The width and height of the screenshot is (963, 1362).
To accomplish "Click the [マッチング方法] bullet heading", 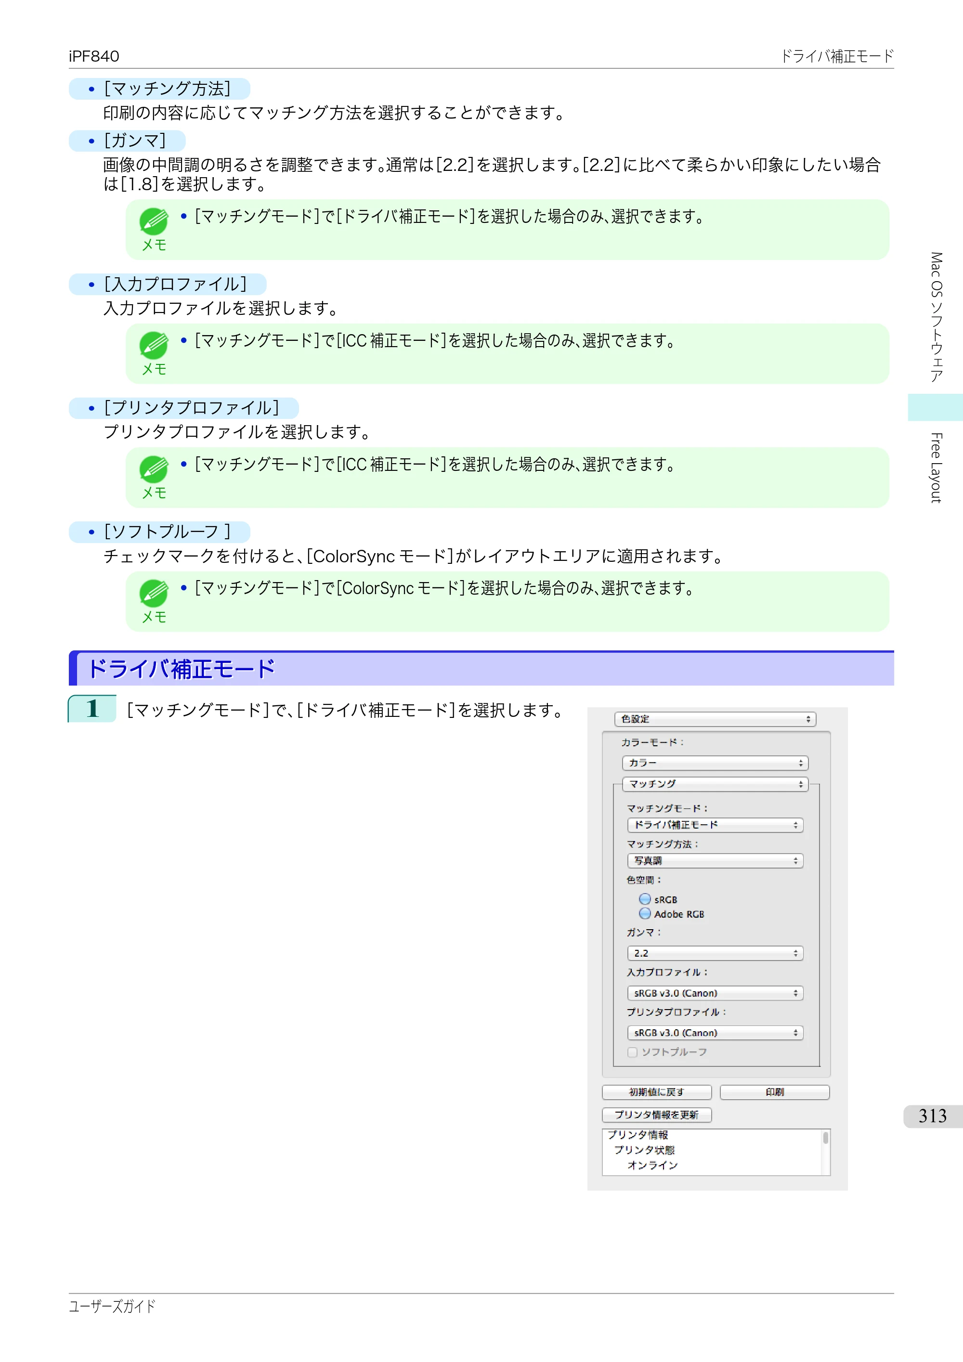I will (159, 89).
